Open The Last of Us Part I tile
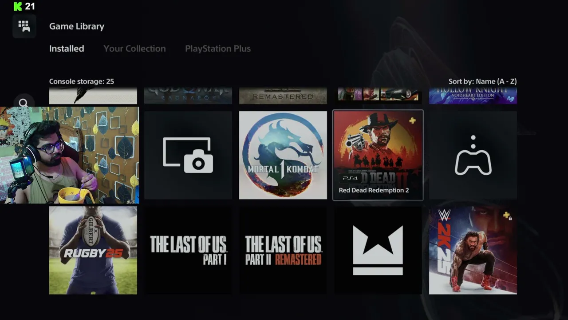568x320 pixels. point(188,250)
